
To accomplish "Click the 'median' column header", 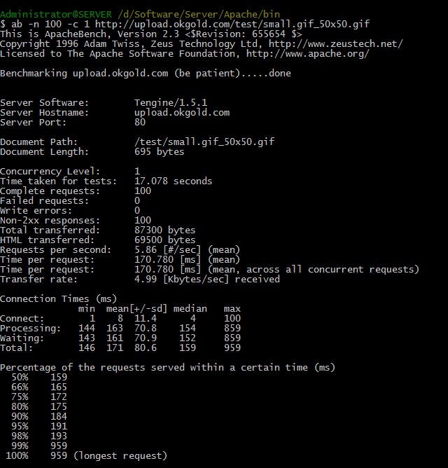I will 190,309.
